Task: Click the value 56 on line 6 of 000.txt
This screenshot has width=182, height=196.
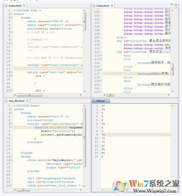Action: pos(103,124)
